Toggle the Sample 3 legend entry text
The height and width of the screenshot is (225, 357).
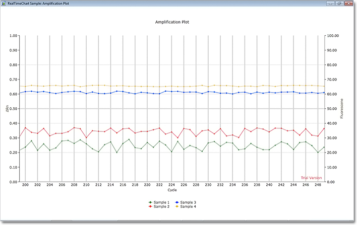(x=189, y=202)
